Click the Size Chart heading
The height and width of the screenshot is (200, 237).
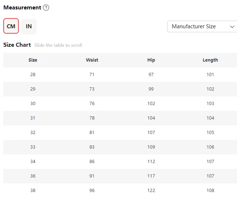coord(17,45)
